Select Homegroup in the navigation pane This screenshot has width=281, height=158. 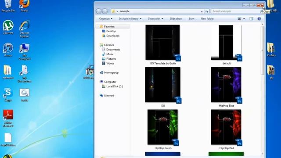tap(111, 72)
